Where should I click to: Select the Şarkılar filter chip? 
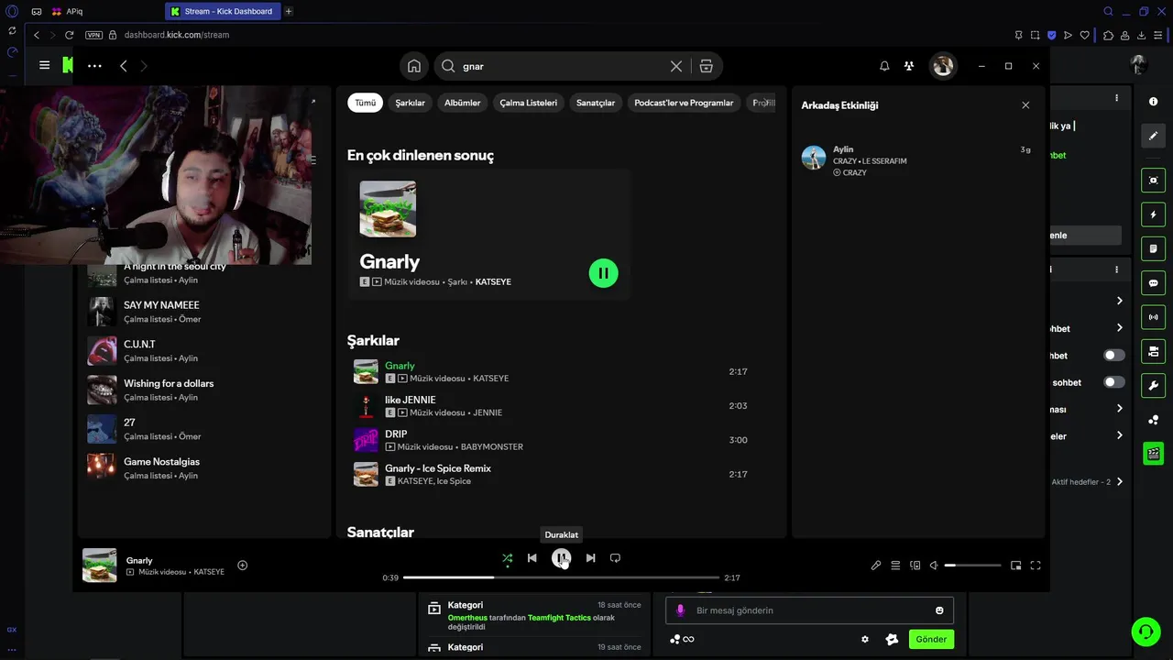coord(410,103)
